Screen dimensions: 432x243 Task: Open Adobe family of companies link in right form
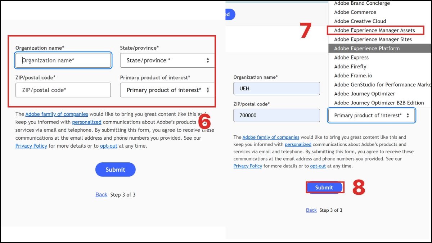click(271, 137)
